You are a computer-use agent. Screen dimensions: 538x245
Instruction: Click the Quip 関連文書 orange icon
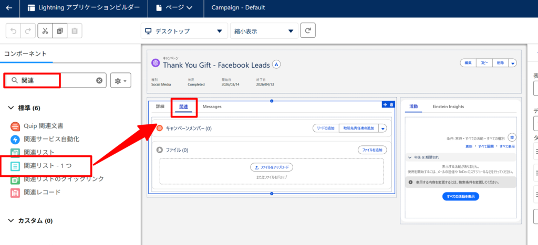(15, 126)
